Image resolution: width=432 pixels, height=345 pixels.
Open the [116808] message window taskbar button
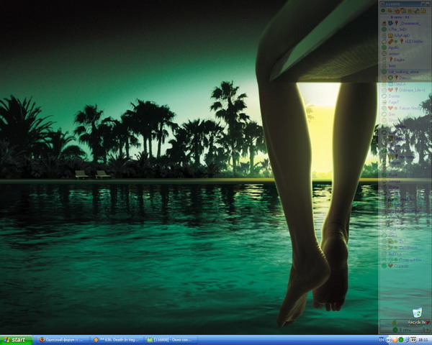[171, 340]
